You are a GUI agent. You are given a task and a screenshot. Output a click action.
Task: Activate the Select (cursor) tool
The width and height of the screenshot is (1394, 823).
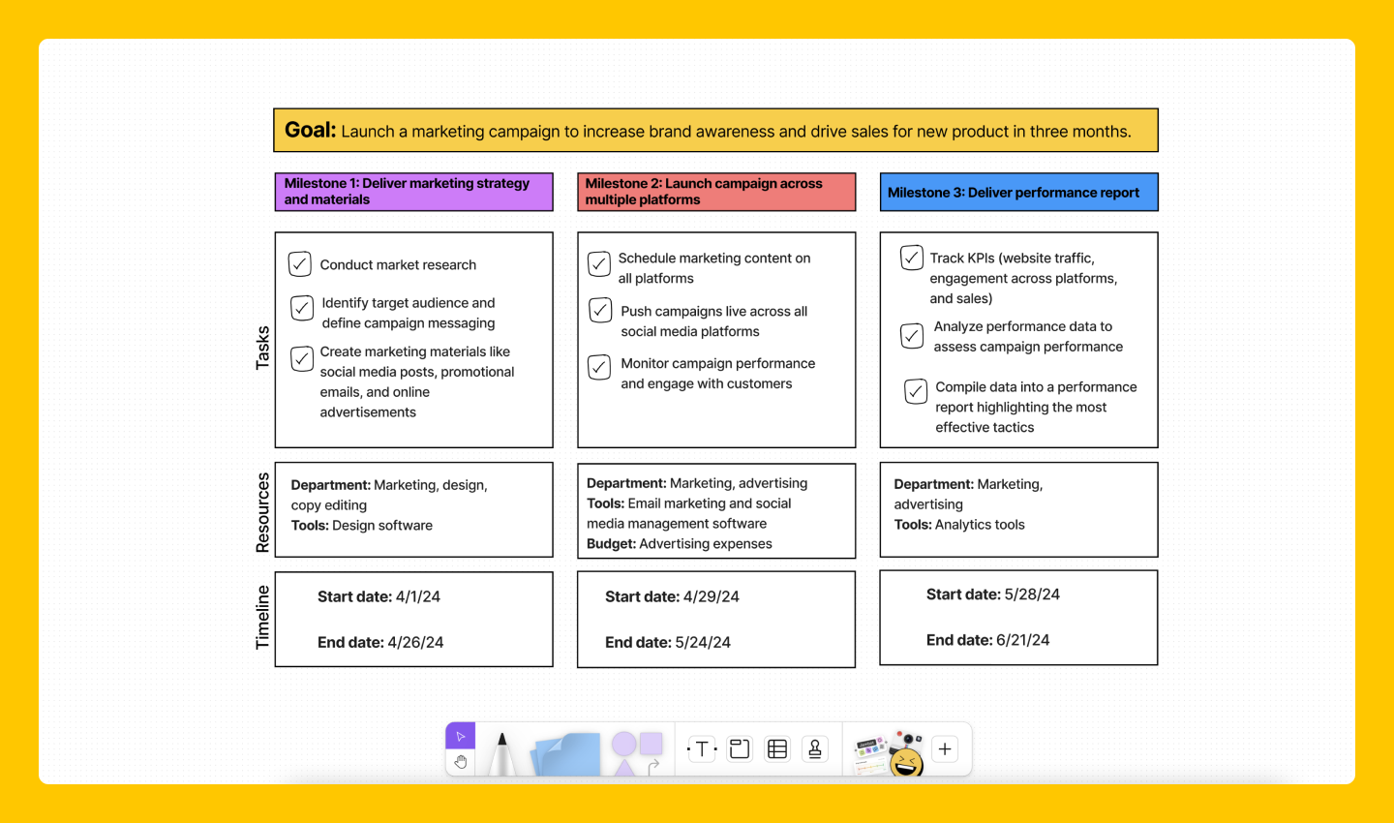[460, 736]
